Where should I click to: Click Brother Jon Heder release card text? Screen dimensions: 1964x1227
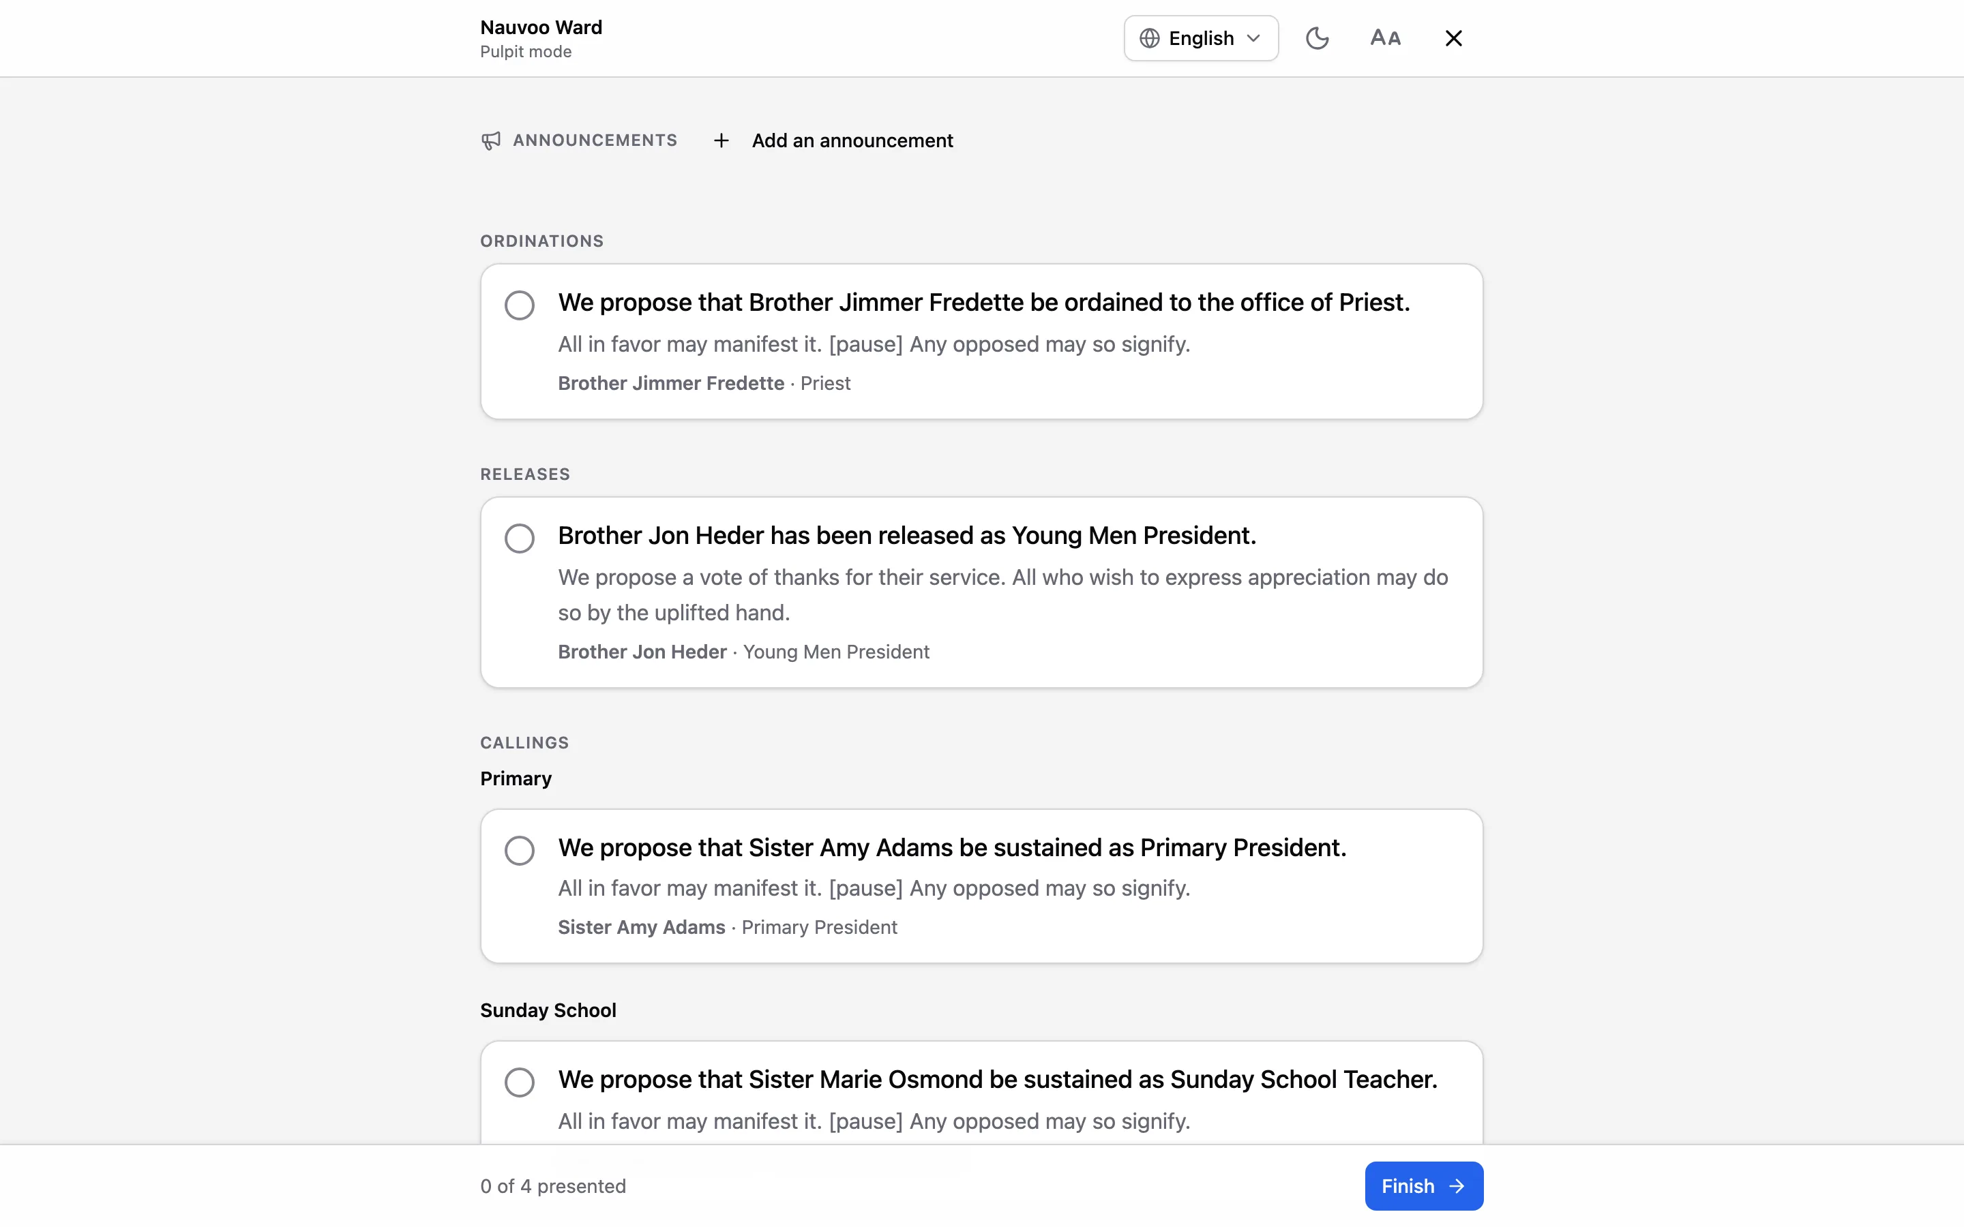click(906, 536)
